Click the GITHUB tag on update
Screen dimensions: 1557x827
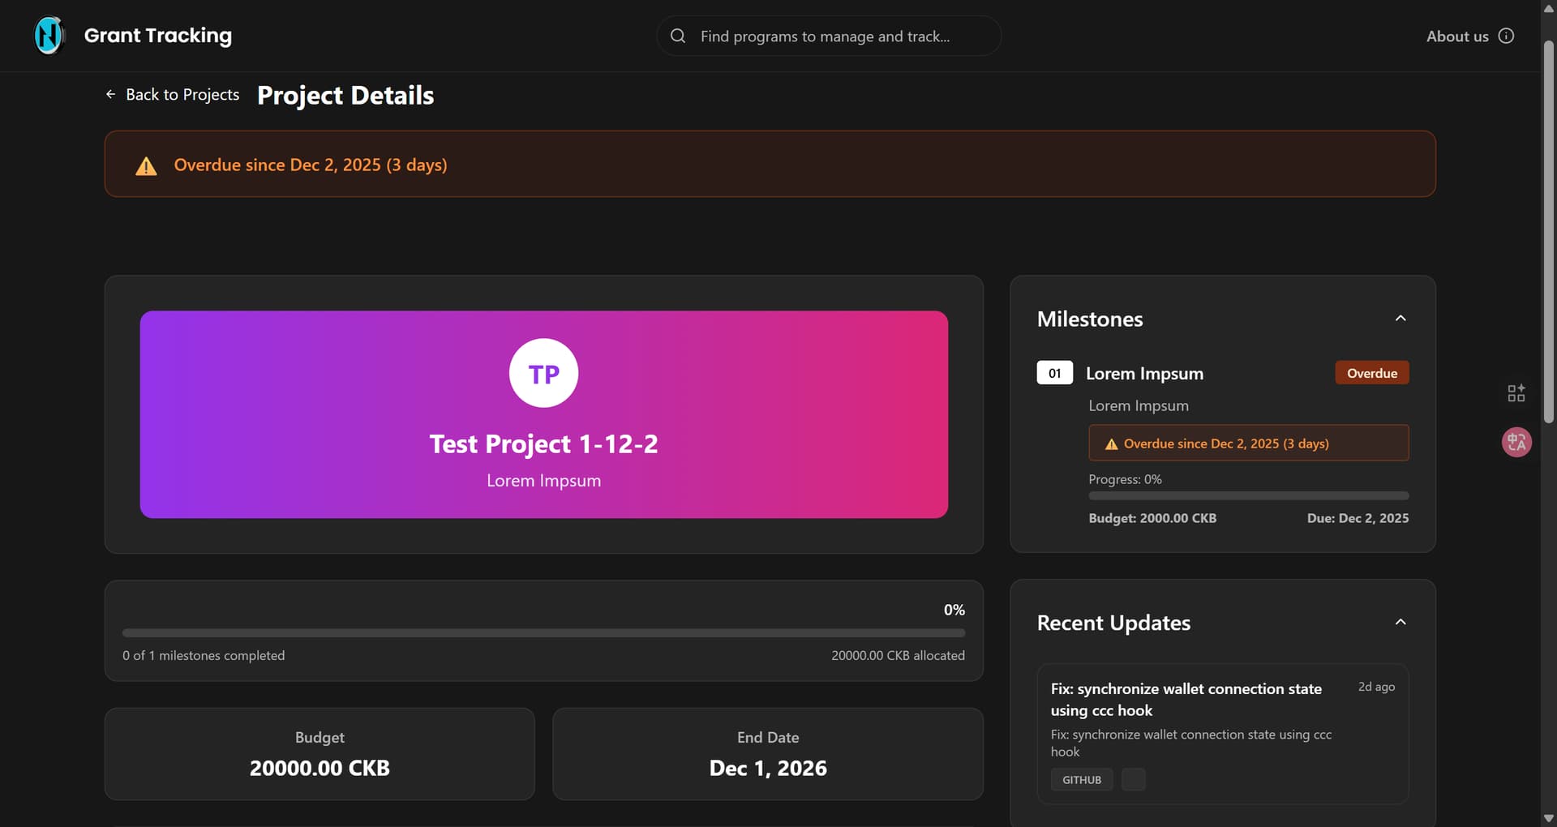pos(1082,779)
